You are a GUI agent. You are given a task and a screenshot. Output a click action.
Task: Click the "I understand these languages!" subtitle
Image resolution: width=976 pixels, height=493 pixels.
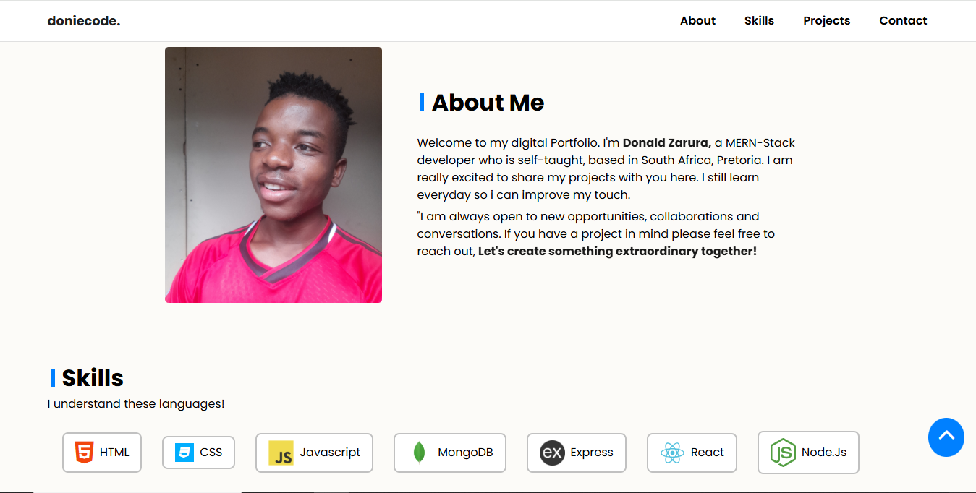coord(136,404)
